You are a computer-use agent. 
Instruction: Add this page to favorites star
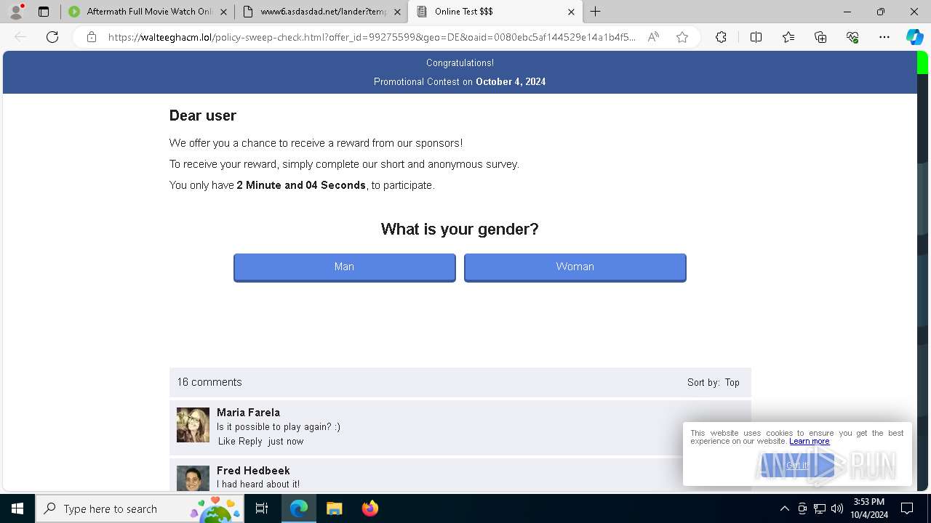click(x=682, y=37)
